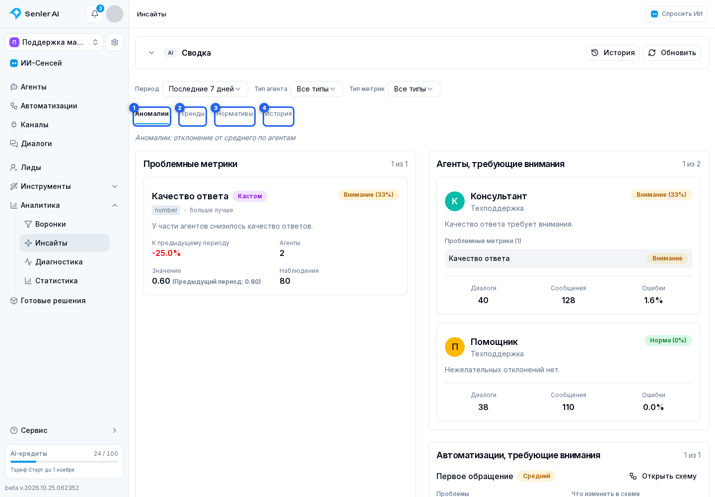Click Первое обращение automation title

pos(475,476)
